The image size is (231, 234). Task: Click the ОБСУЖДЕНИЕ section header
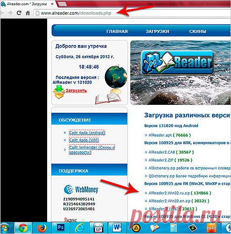89,119
